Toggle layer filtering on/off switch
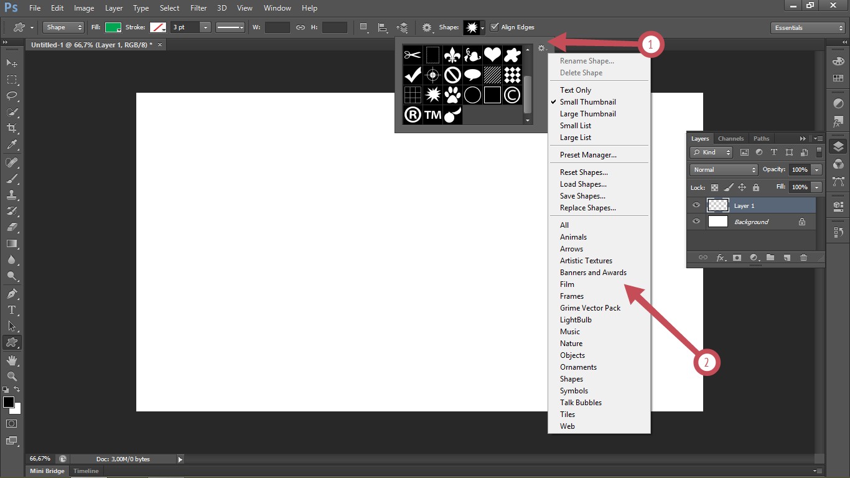 coord(819,152)
